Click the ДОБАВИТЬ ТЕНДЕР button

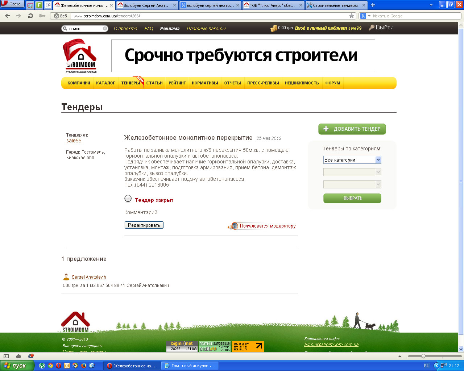[x=352, y=129]
